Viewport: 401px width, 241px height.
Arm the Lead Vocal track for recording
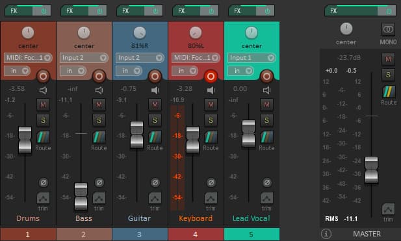(x=266, y=77)
